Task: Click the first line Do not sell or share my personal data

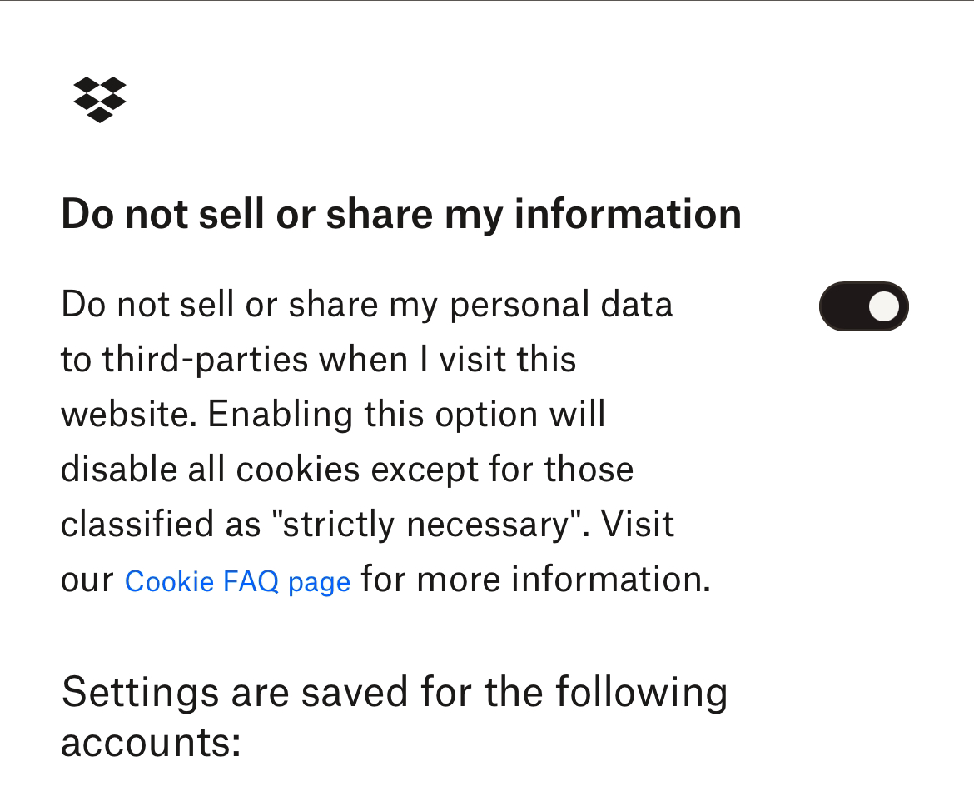Action: click(366, 306)
